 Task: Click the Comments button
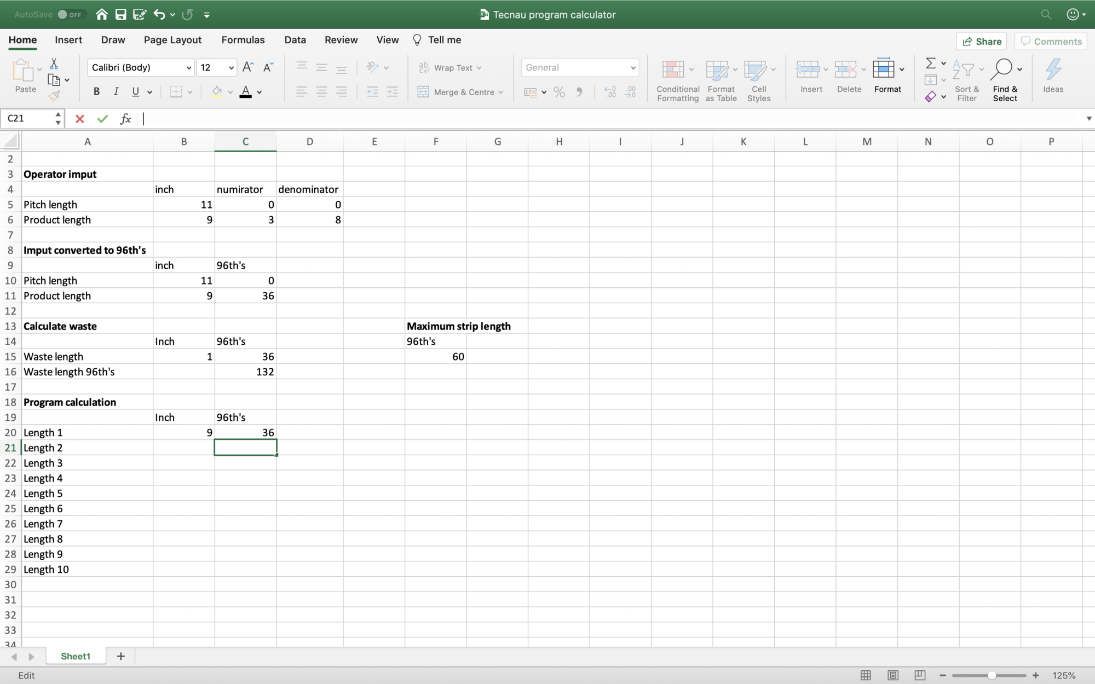(1051, 42)
